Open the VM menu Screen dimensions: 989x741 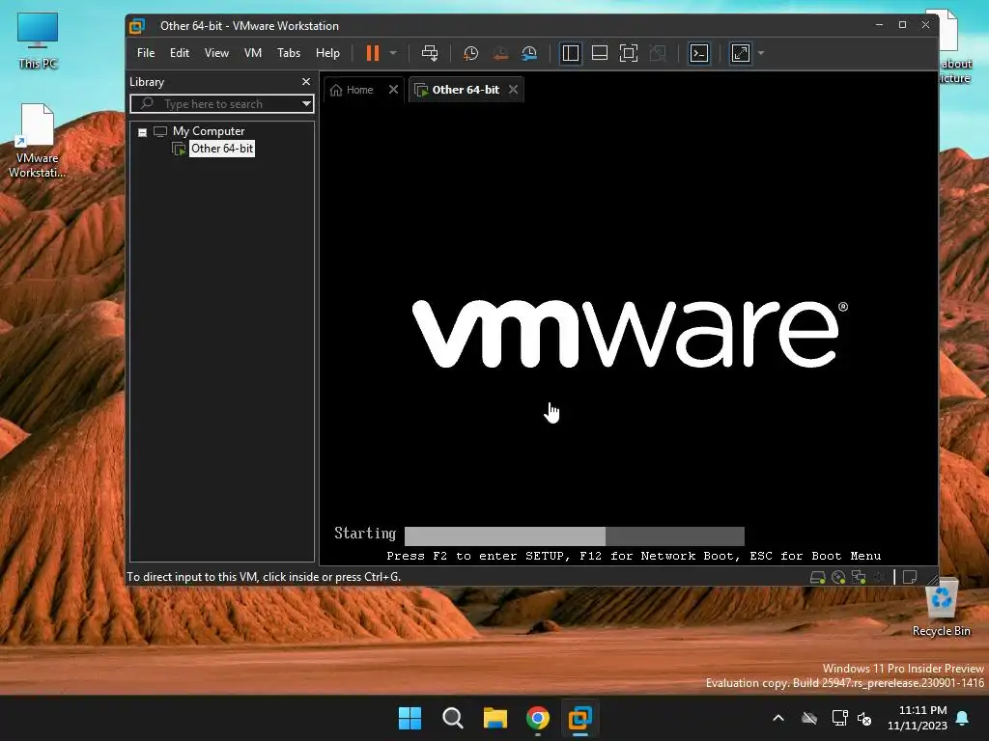(x=253, y=53)
